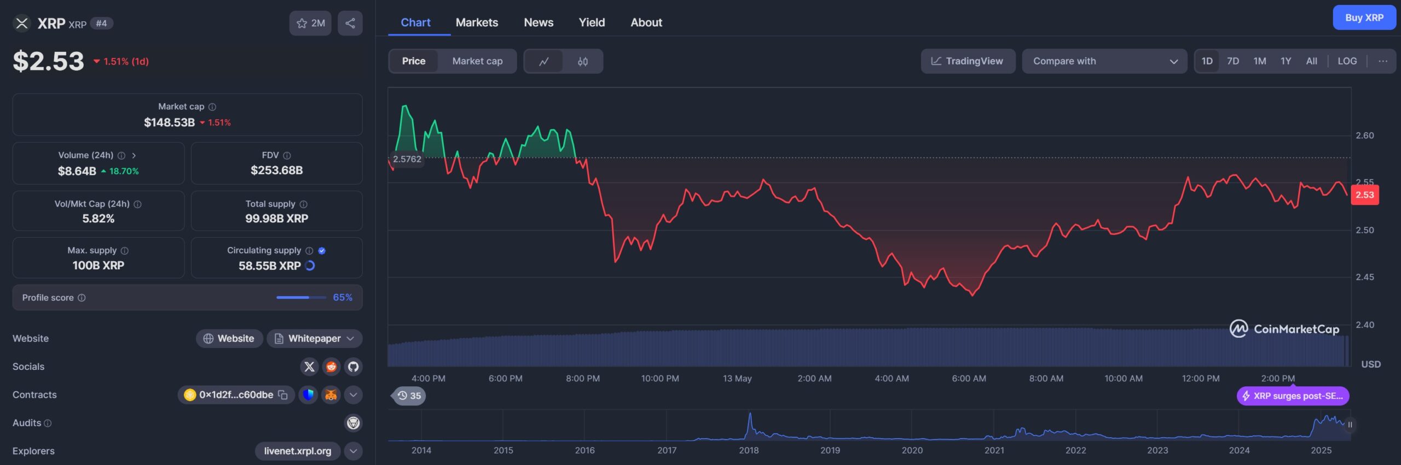The image size is (1401, 465).
Task: Click info icon beside Max. supply
Action: tap(125, 250)
